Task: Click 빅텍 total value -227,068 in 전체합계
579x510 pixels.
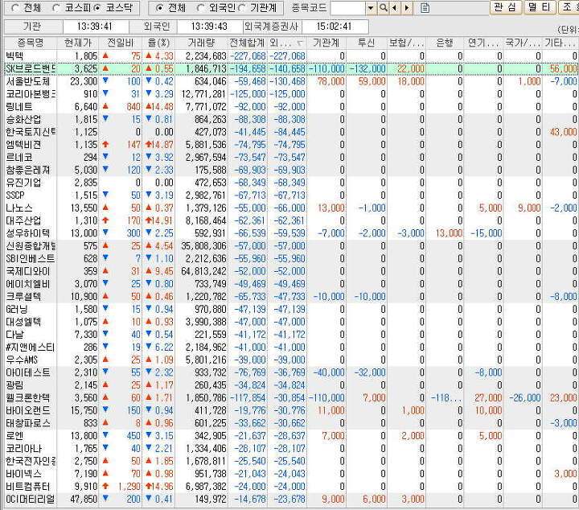Action: point(248,56)
